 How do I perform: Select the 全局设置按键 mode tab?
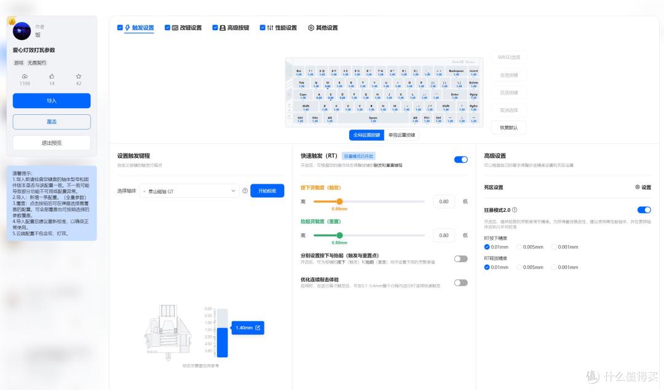tap(366, 135)
